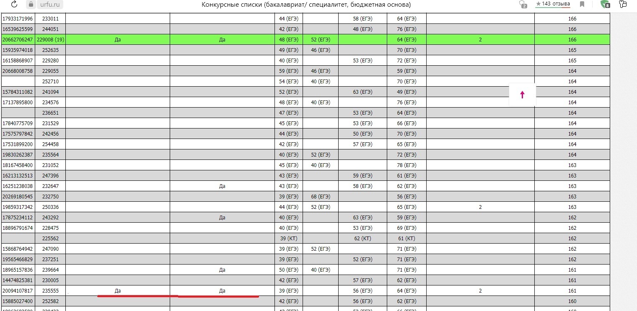Select the Да cell in row 243292
Image resolution: width=637 pixels, height=311 pixels.
coord(222,218)
